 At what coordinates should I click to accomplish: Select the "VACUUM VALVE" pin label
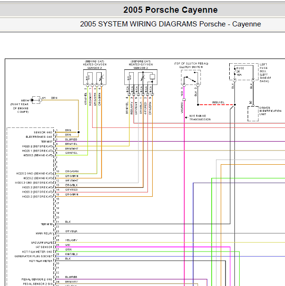pos(42,243)
